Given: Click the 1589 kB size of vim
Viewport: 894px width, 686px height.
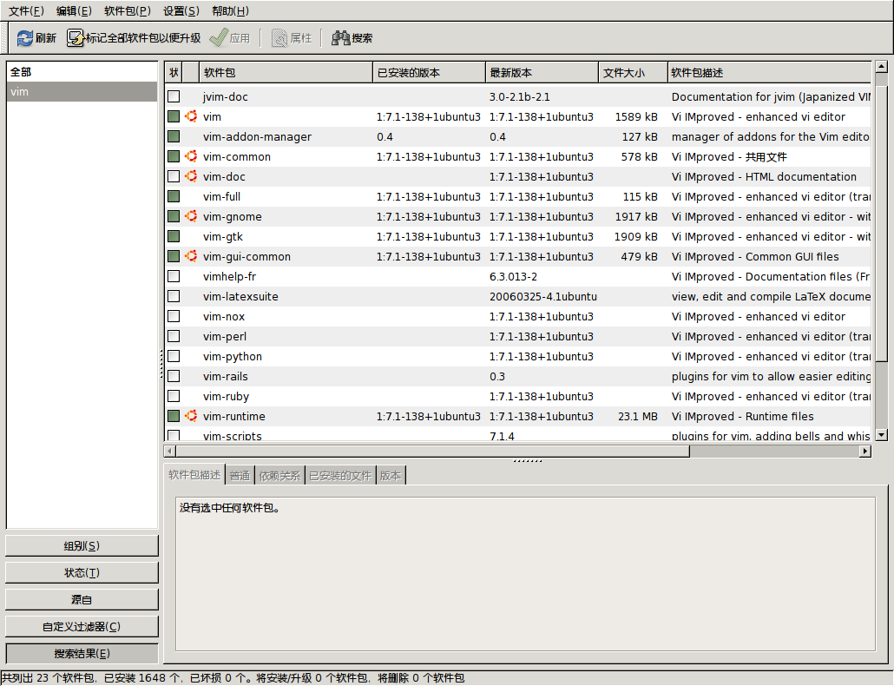Looking at the screenshot, I should coord(636,117).
